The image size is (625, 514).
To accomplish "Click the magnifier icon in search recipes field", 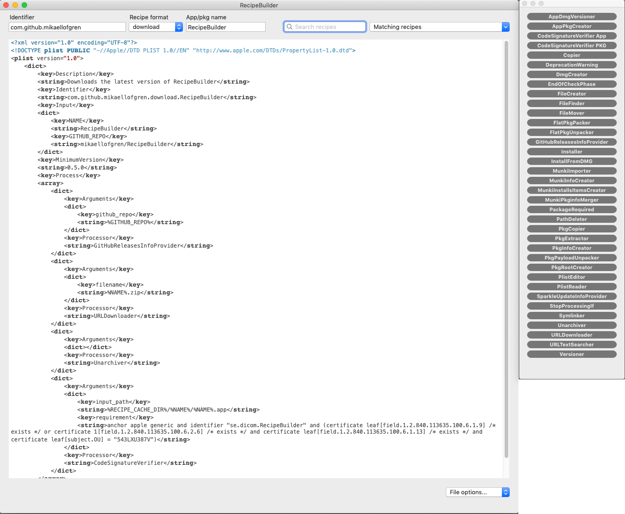I will tap(290, 27).
